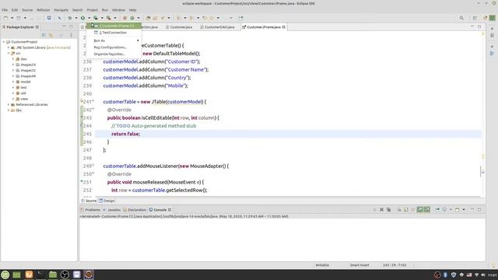The height and width of the screenshot is (280, 498).
Task: Expand JRE System Library node
Action: 9,47
